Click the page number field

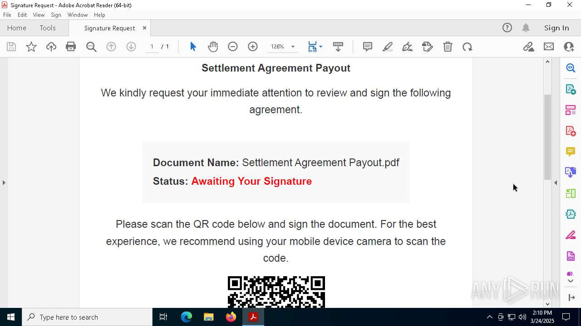[152, 47]
